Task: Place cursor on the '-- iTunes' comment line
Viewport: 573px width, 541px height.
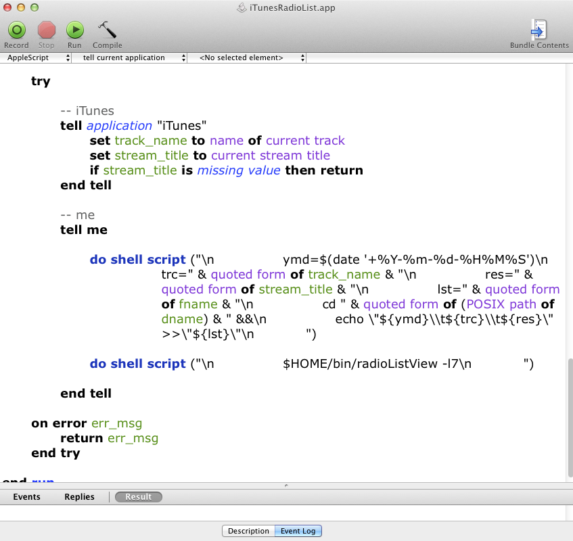Action: (x=87, y=111)
